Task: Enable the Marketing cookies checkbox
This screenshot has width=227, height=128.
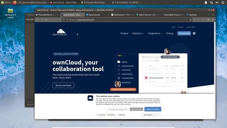Action: [x=117, y=115]
